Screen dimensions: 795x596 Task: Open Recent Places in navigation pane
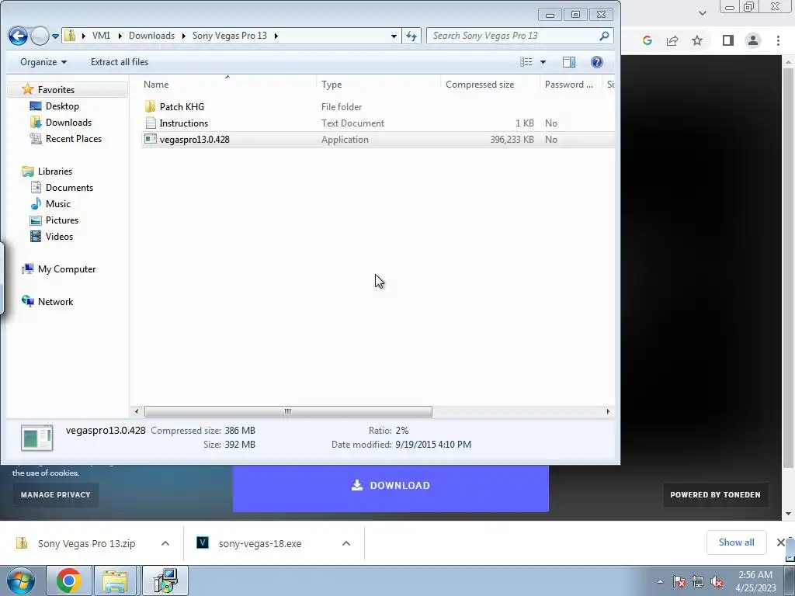click(x=74, y=138)
